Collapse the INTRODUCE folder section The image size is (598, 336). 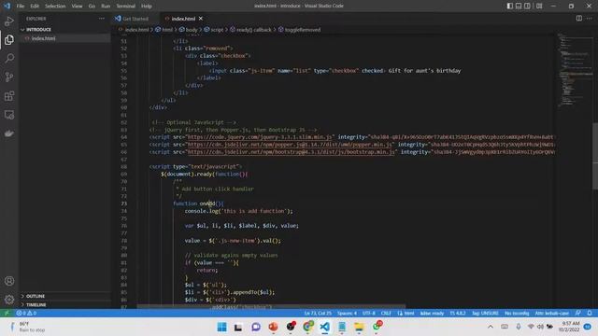[38, 29]
